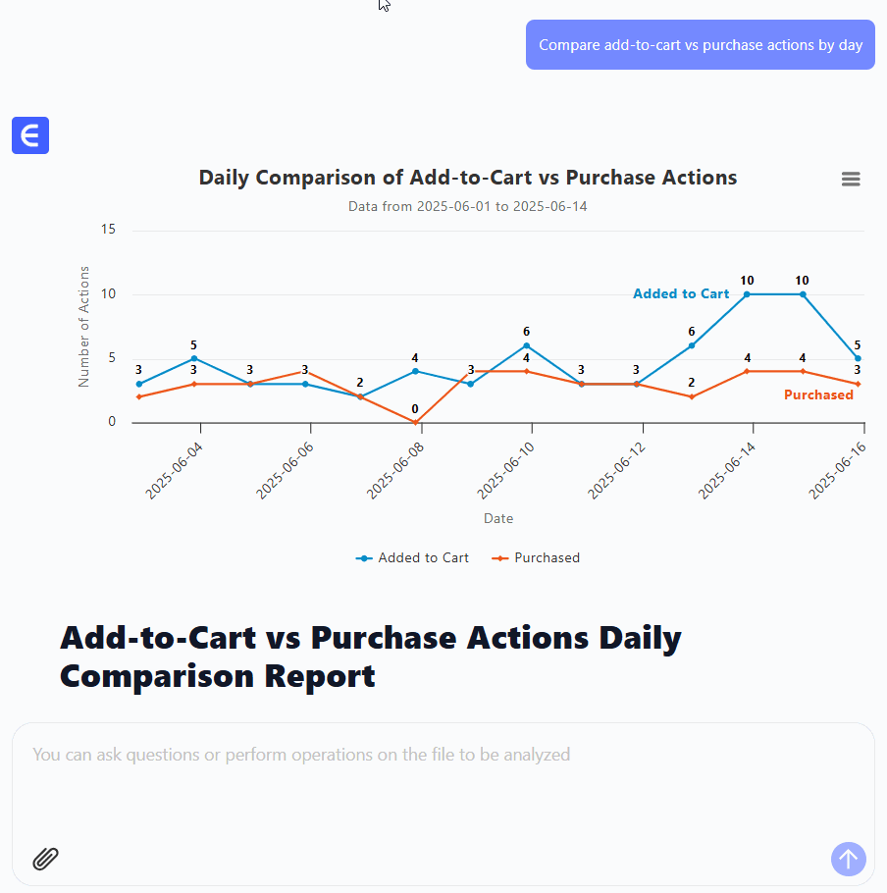
Task: Open the chart hamburger context menu
Action: [x=851, y=179]
